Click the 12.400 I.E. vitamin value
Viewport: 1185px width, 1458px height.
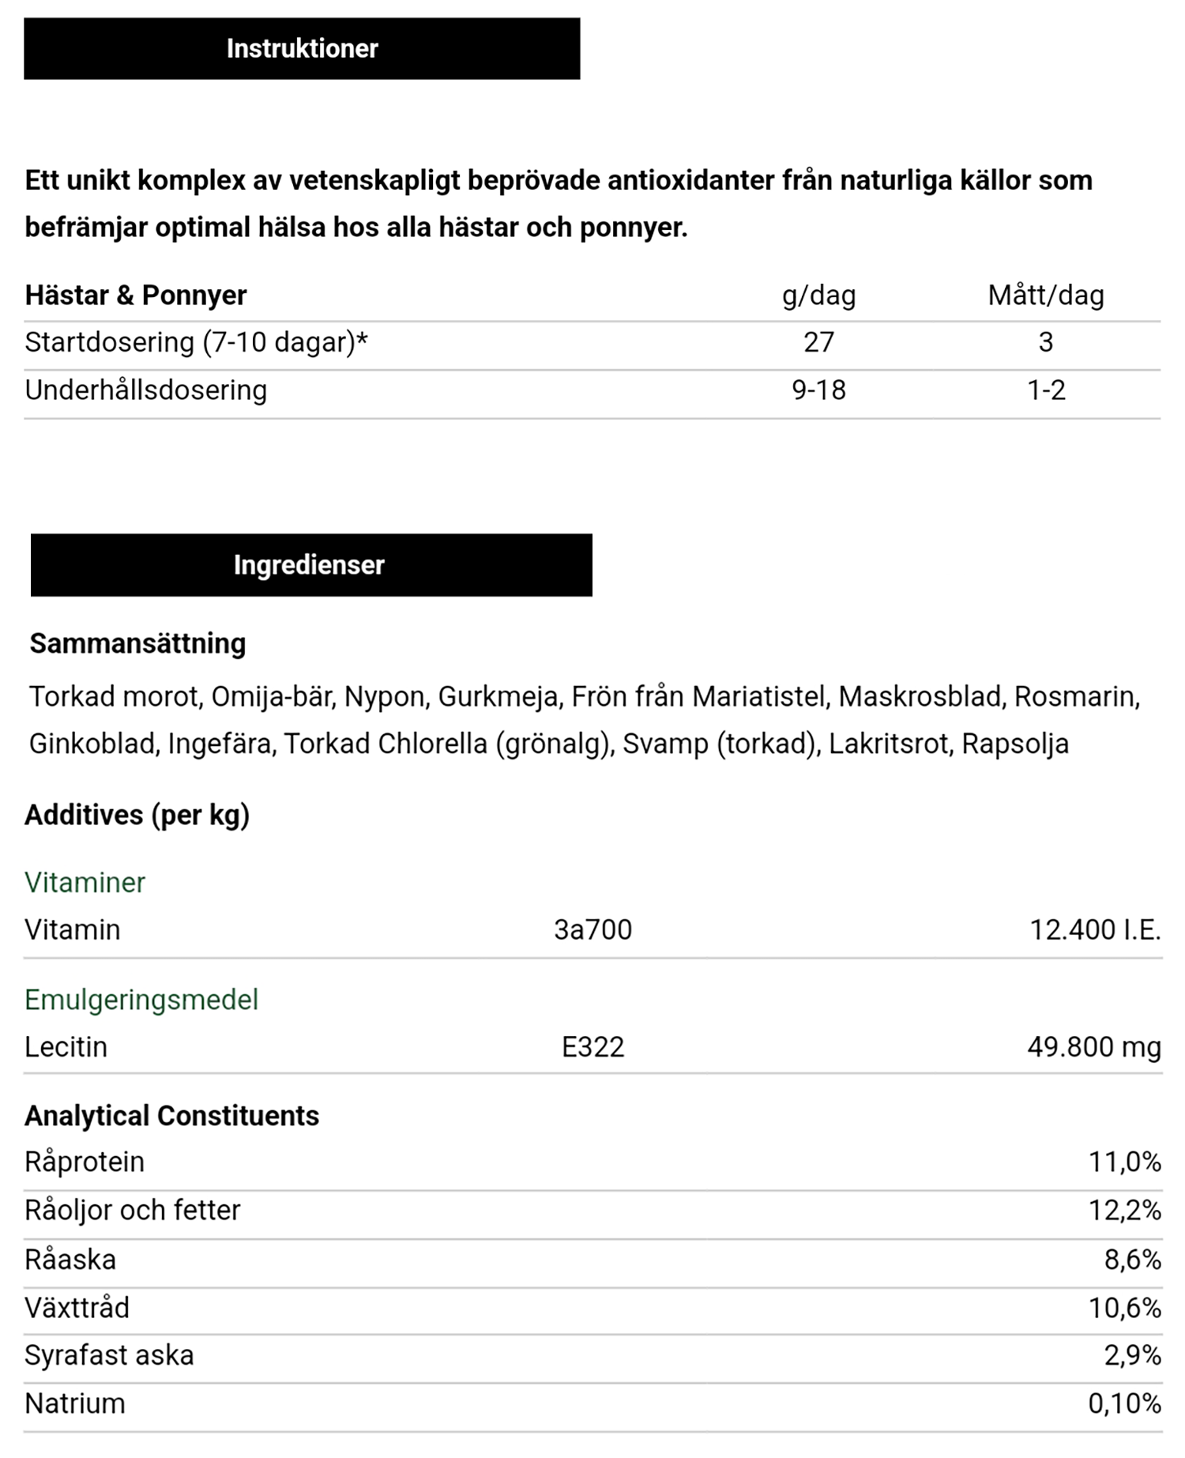point(1095,929)
